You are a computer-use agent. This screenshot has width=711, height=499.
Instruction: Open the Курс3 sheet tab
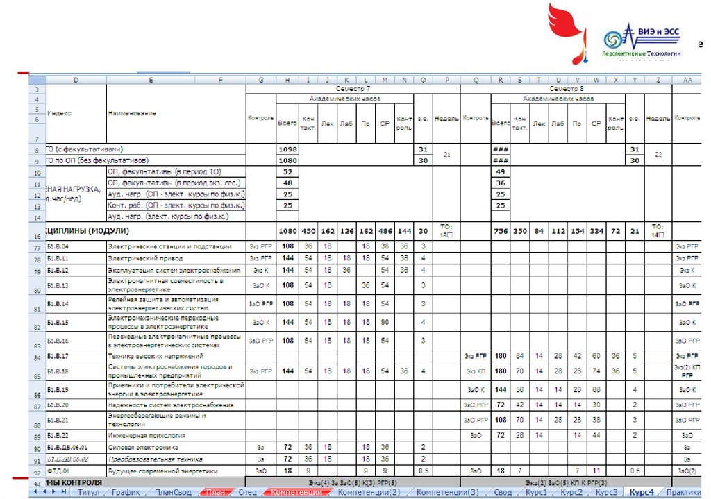coord(606,492)
